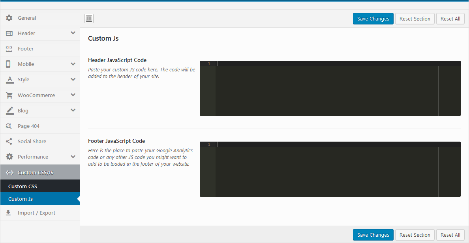Click the top Reset All button

[x=450, y=19]
